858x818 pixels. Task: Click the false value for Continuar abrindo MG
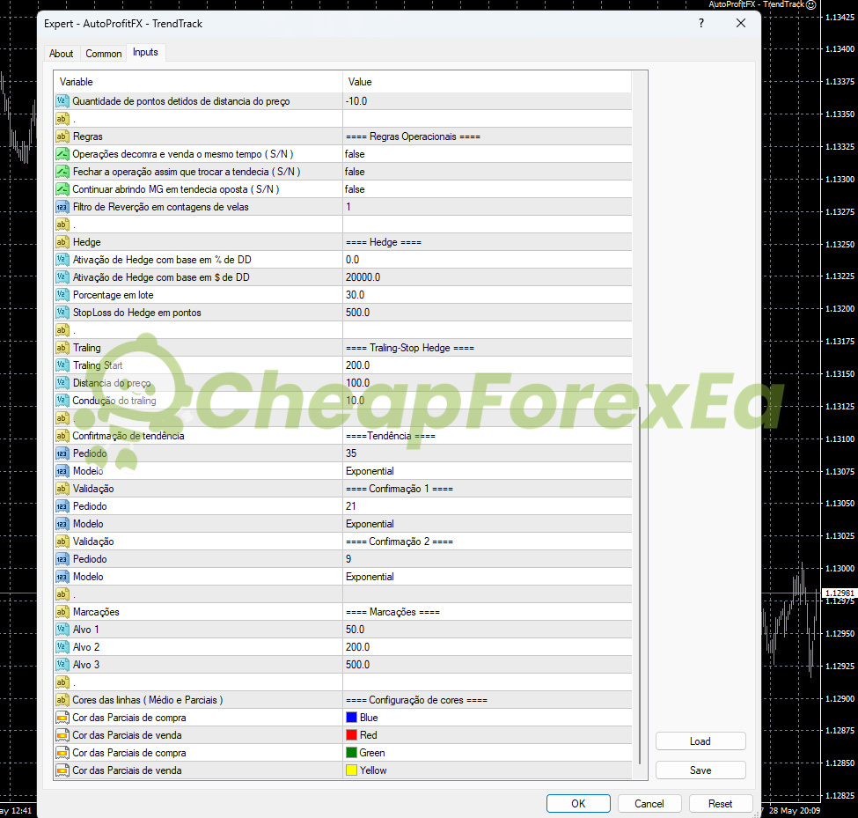(x=487, y=189)
